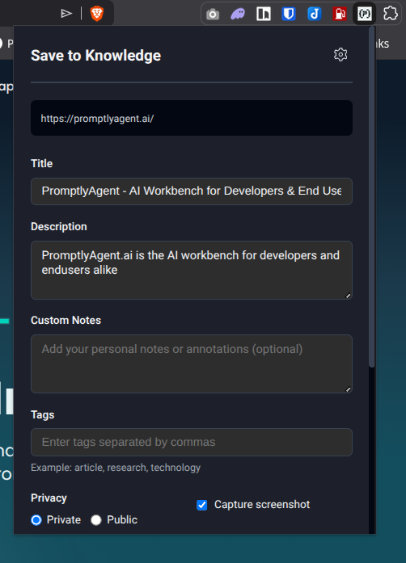Click the promptlyagent.ai URL box
This screenshot has height=563, width=406.
(x=192, y=118)
